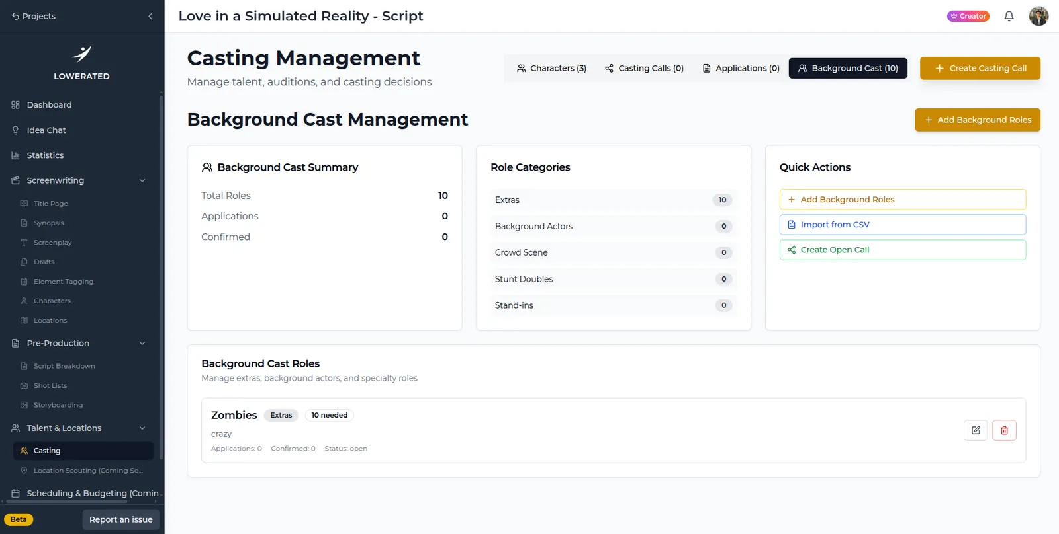Switch to the Casting Calls (0) tab
1059x534 pixels.
pos(644,68)
